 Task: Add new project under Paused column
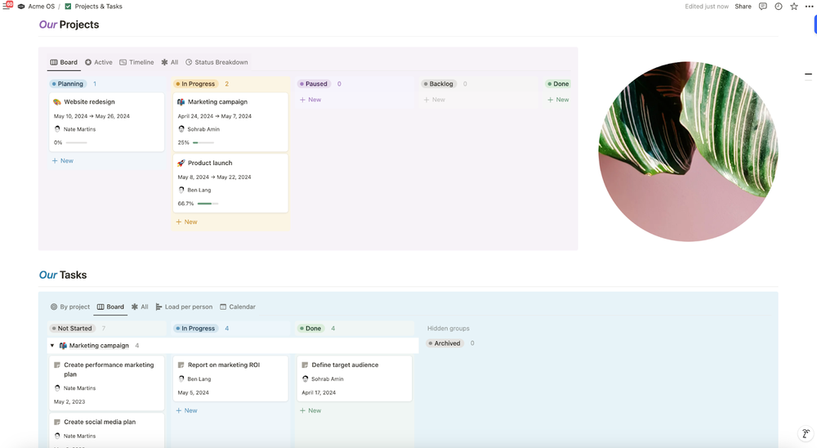point(310,100)
